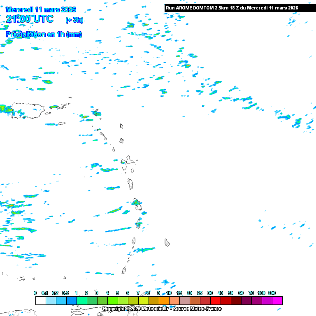Screen dimensions: 316x316
Task: Click the Meteociel.fr copyright text
Action: [x=162, y=309]
